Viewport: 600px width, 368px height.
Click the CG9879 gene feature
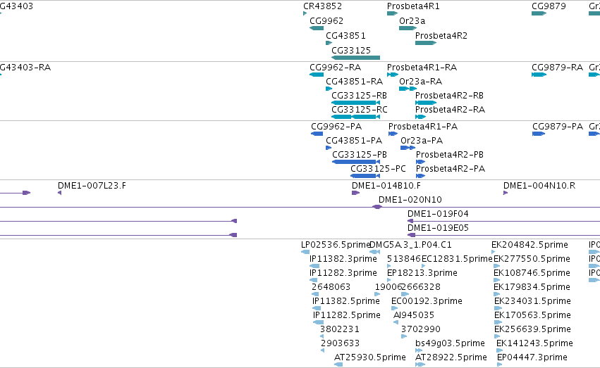pyautogui.click(x=539, y=13)
